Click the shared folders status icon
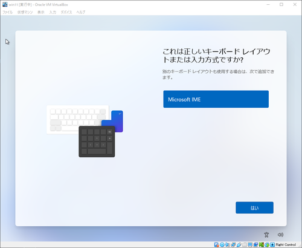Viewport: 302px width, 248px height. pyautogui.click(x=245, y=245)
